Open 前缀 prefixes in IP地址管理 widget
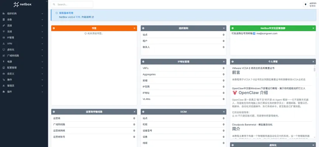The width and height of the screenshot is (319, 147). (x=184, y=80)
